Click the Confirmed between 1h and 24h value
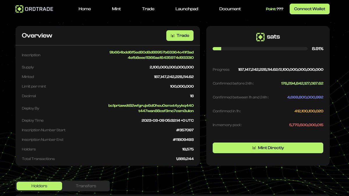The width and height of the screenshot is (349, 196). click(305, 97)
